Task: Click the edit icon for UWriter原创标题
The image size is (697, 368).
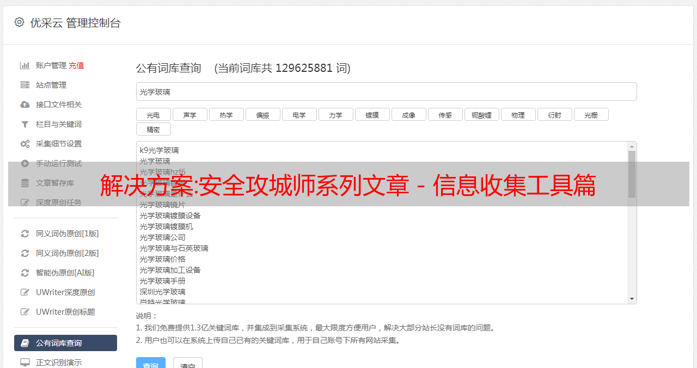Action: pos(25,312)
